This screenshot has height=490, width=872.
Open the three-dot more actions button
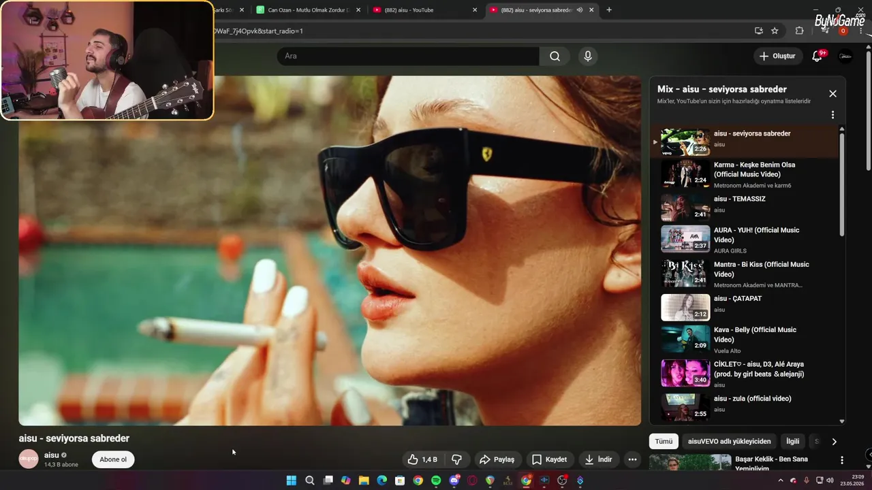point(632,459)
